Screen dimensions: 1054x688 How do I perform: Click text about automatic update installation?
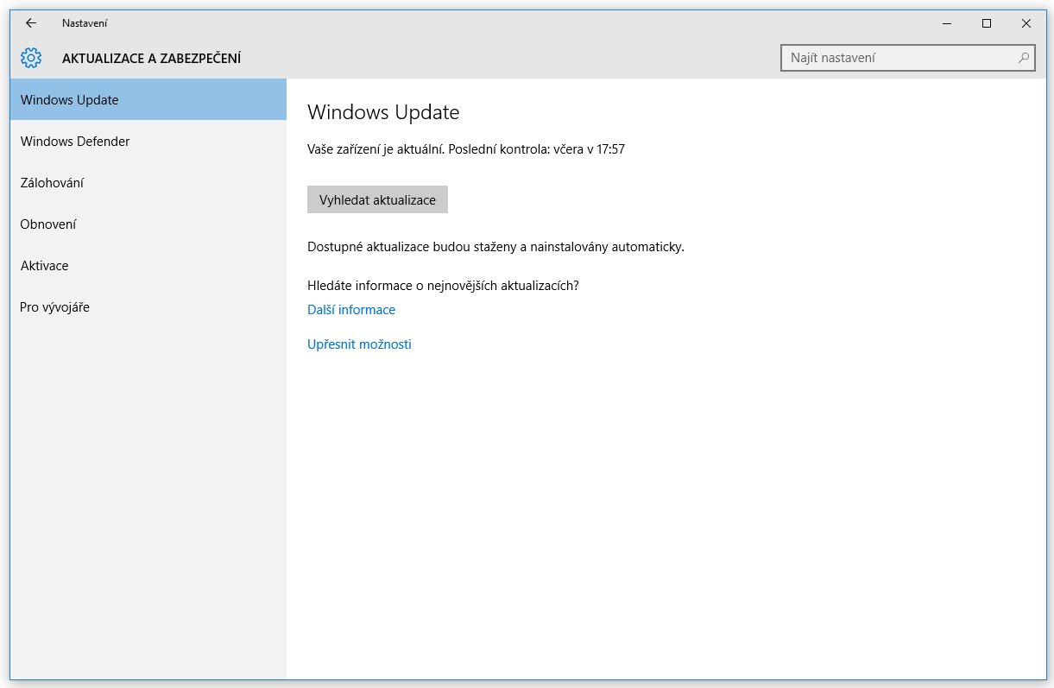[x=495, y=246]
